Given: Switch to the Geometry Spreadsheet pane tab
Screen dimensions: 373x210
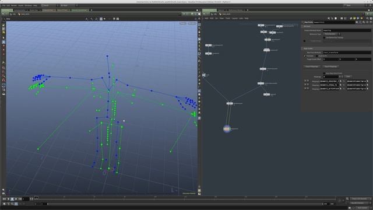Looking at the screenshot, I should [79, 10].
